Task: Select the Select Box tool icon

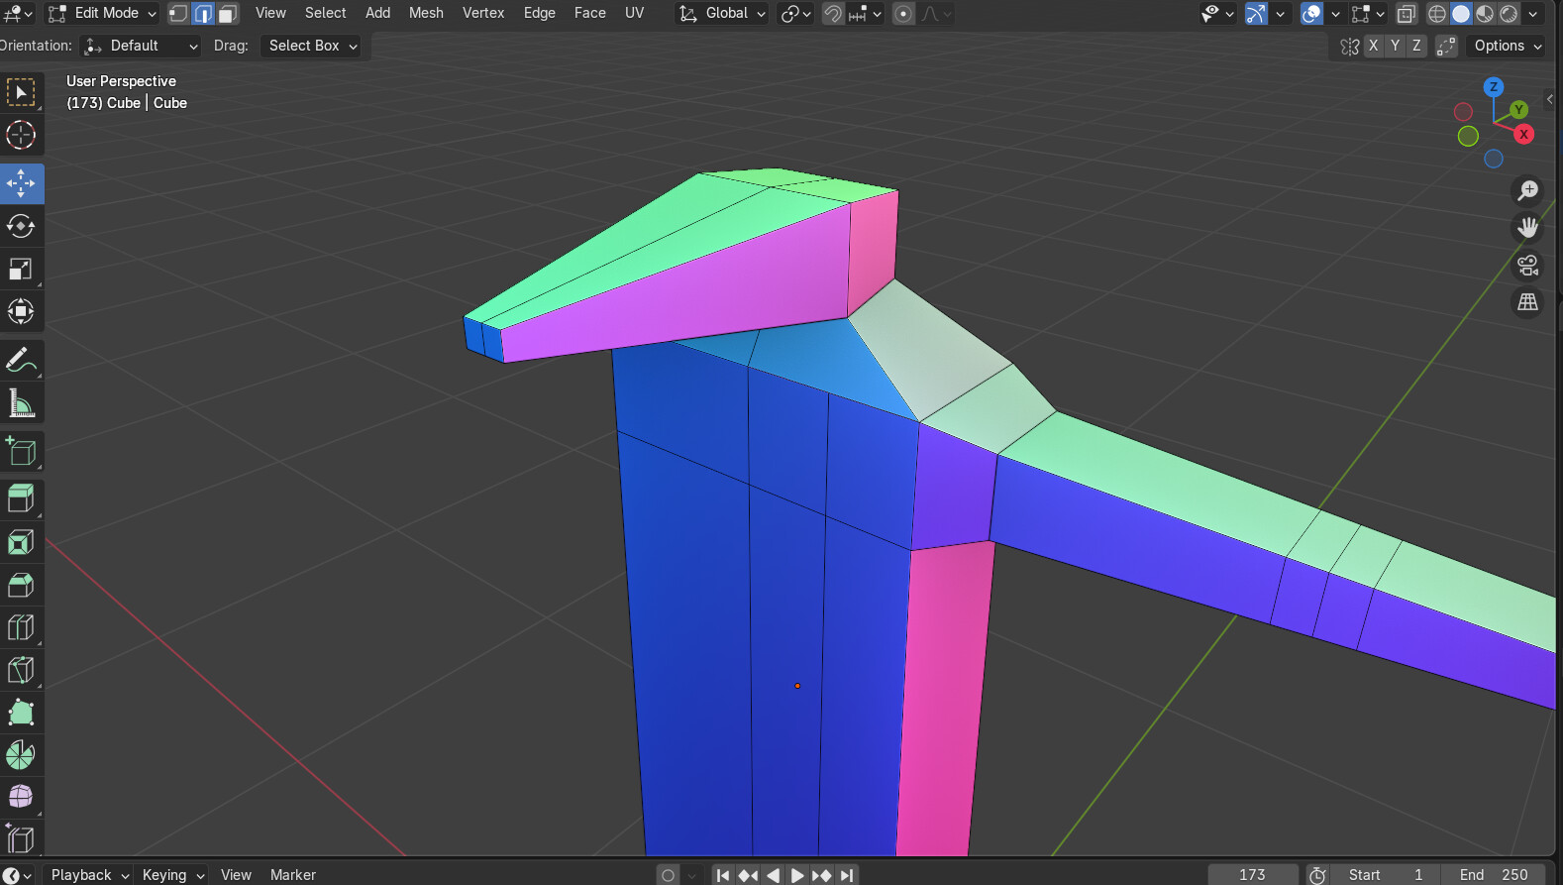Action: 21,92
